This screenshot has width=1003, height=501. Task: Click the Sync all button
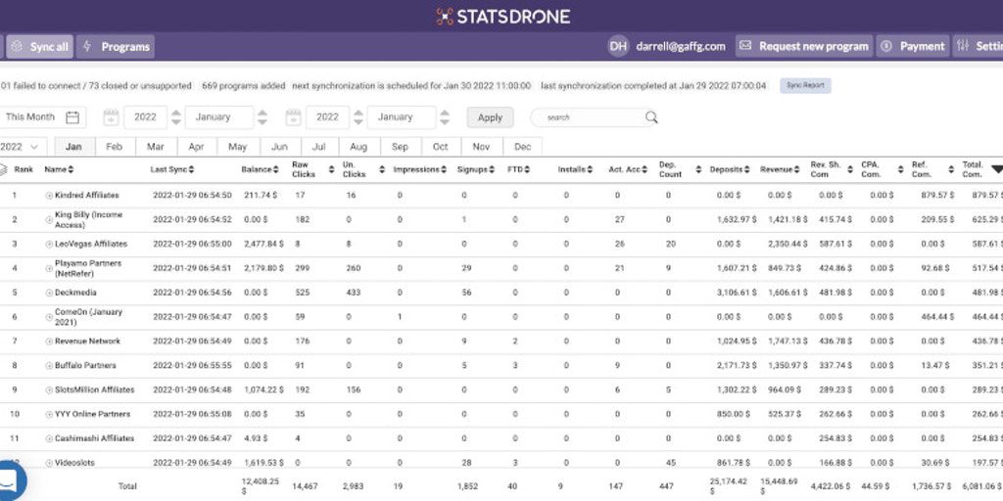(39, 47)
